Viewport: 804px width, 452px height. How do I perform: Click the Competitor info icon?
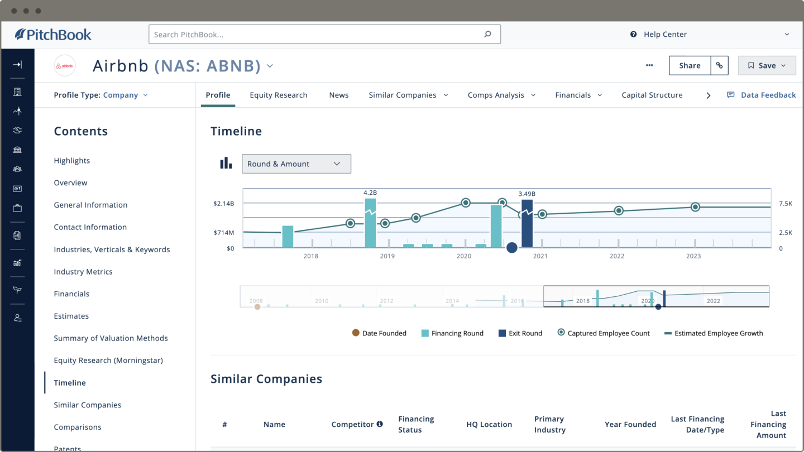pyautogui.click(x=380, y=424)
